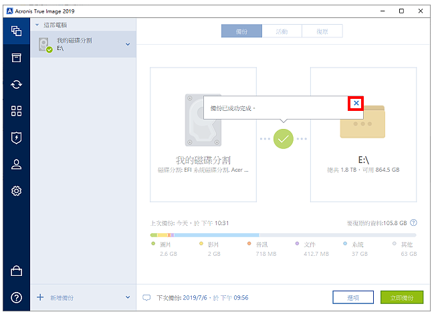Close the 備份已成功完成 notification popup
This screenshot has width=436, height=312.
(356, 104)
